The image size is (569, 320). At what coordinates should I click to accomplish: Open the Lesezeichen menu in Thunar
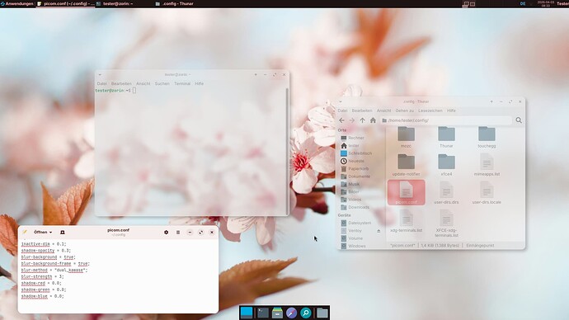[430, 111]
